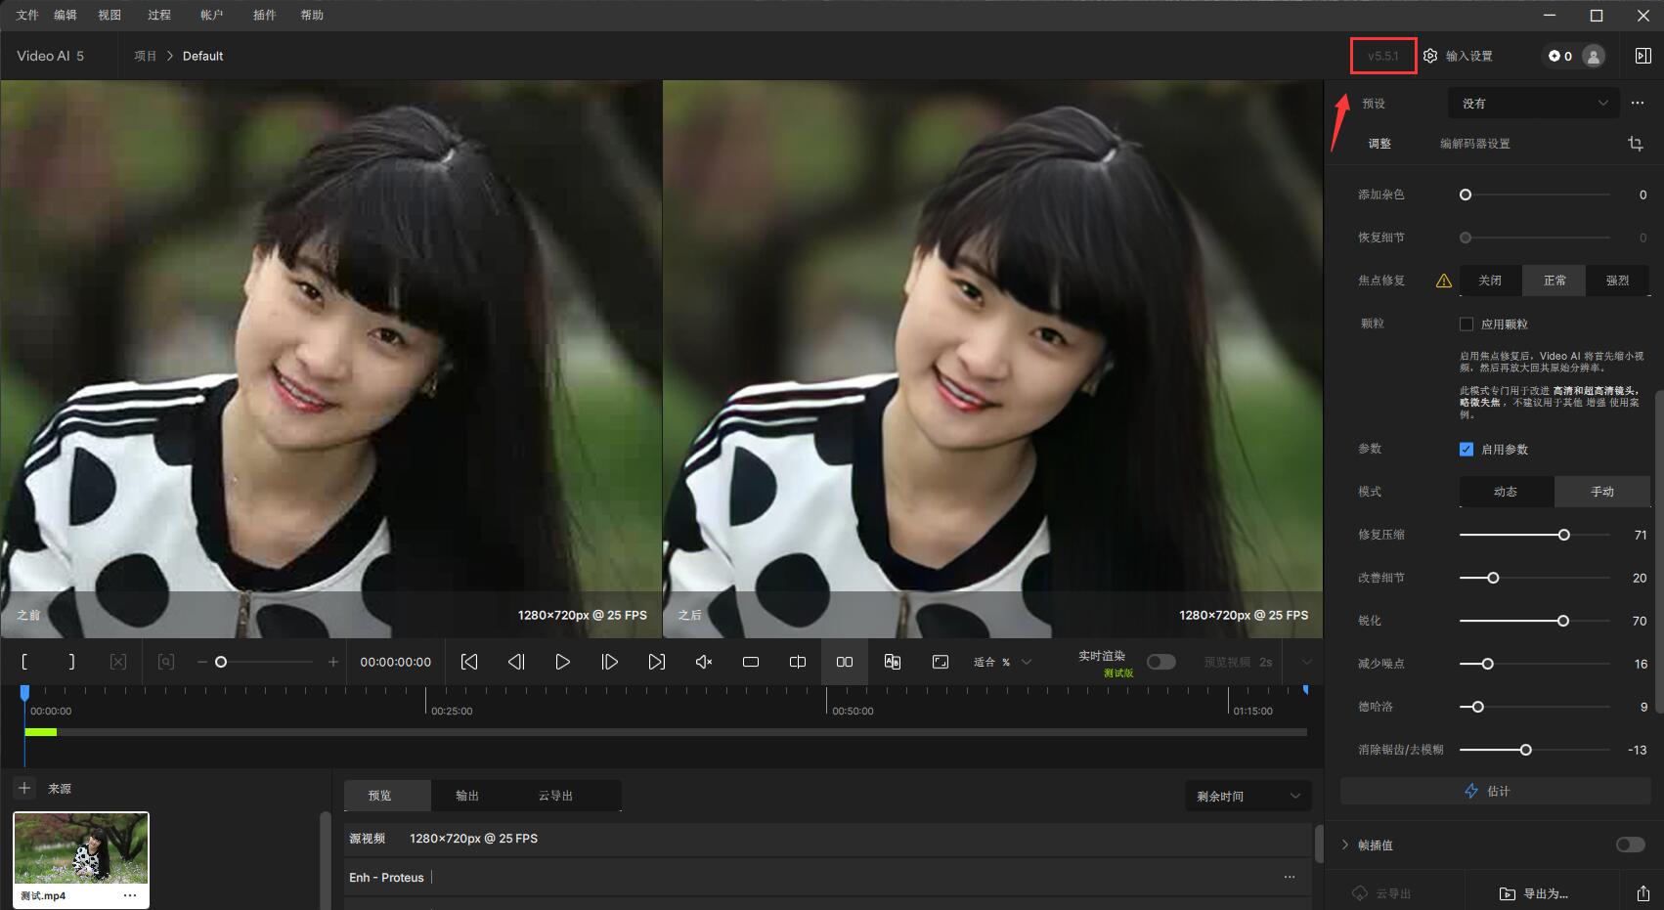Switch to split view layout
Screen dimensions: 1664x910
coord(798,662)
